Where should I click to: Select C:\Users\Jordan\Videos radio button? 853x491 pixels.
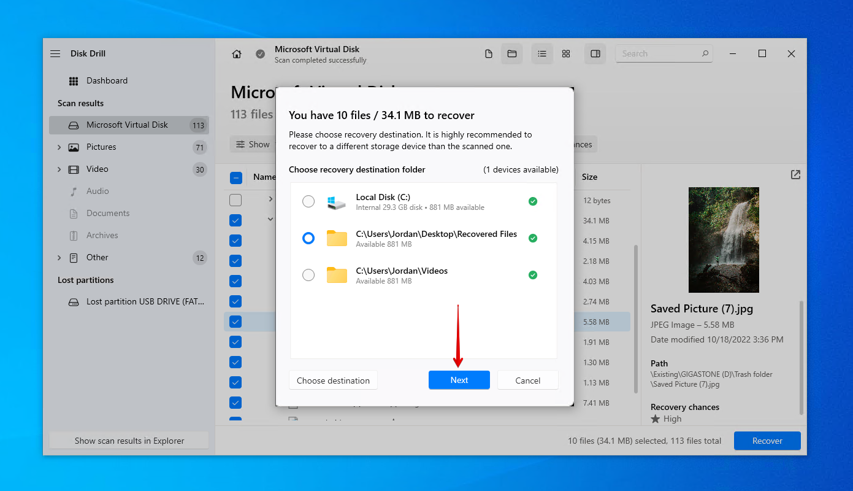pyautogui.click(x=308, y=275)
